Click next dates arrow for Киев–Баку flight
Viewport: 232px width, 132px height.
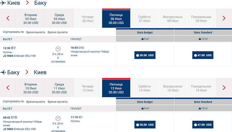pyautogui.click(x=224, y=18)
